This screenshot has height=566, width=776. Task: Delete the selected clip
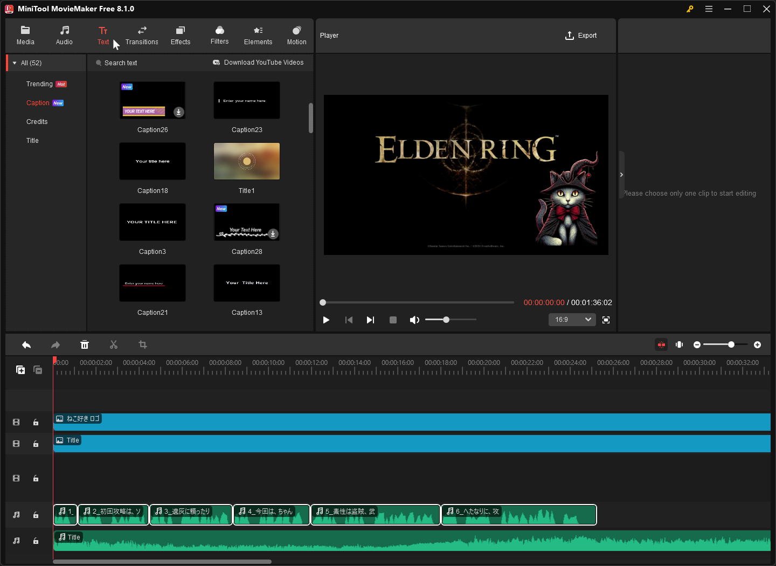tap(85, 344)
